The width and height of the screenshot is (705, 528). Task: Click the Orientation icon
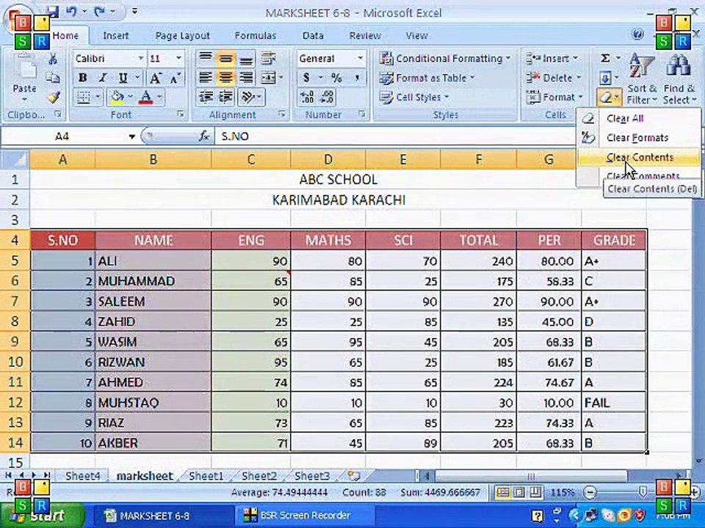click(x=247, y=97)
